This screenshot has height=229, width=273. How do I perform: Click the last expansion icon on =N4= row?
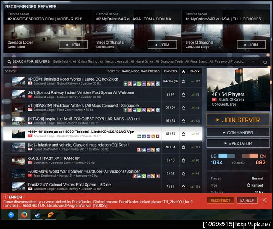tap(157, 137)
